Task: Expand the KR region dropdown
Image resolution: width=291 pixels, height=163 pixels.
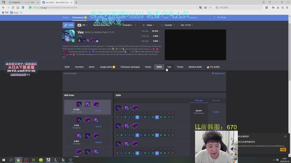Action: point(83,25)
